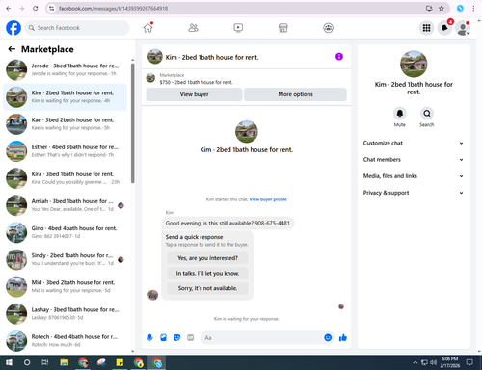Image resolution: width=482 pixels, height=370 pixels.
Task: Open the Groups icon in top navigation
Action: click(328, 28)
